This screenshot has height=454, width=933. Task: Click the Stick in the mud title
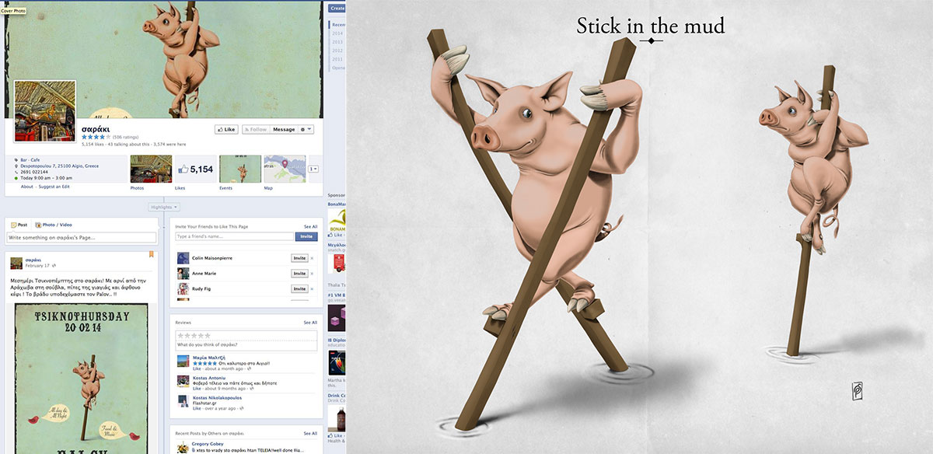click(x=651, y=26)
